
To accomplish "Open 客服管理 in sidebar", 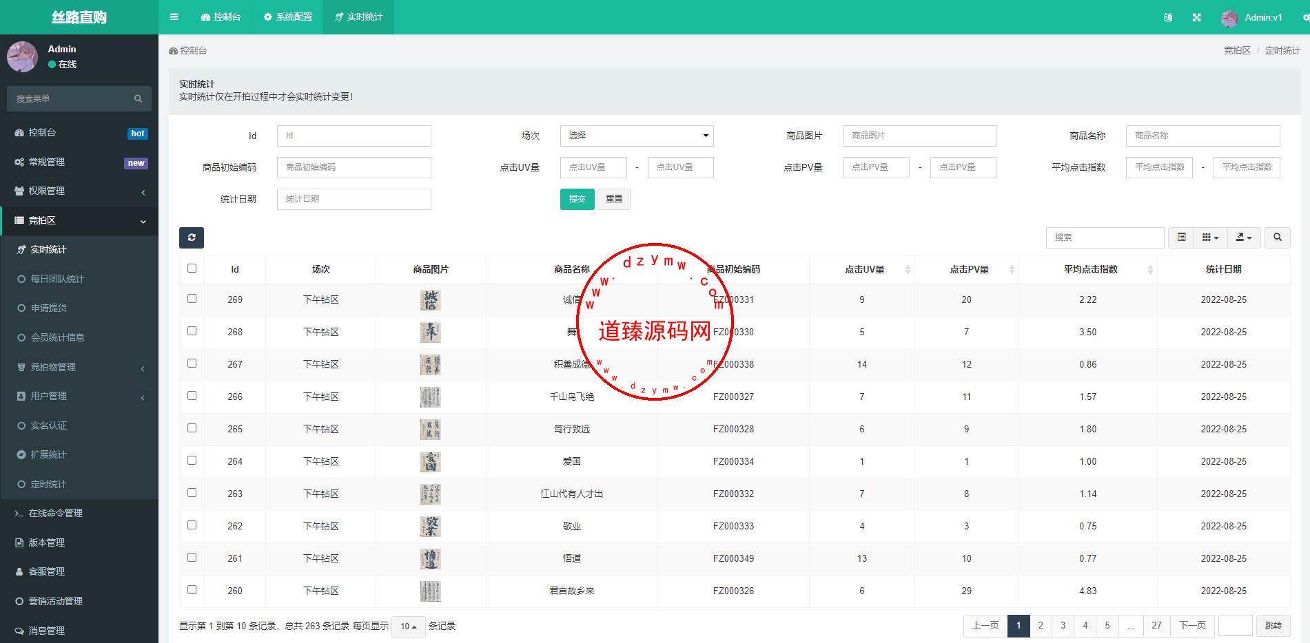I will click(x=79, y=572).
